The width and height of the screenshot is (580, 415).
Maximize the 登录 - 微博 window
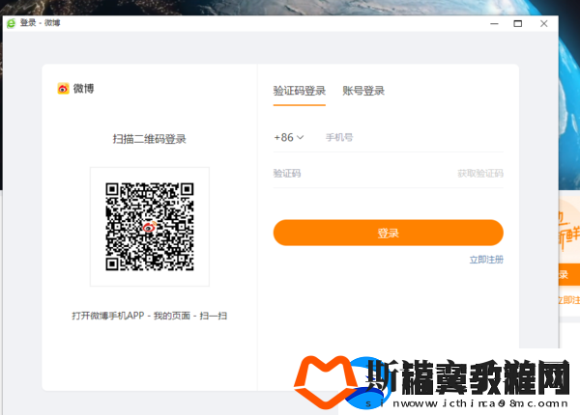pos(518,23)
